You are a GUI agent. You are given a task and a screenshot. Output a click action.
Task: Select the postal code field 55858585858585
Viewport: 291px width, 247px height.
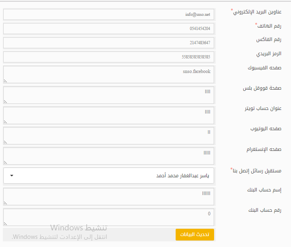coord(108,57)
